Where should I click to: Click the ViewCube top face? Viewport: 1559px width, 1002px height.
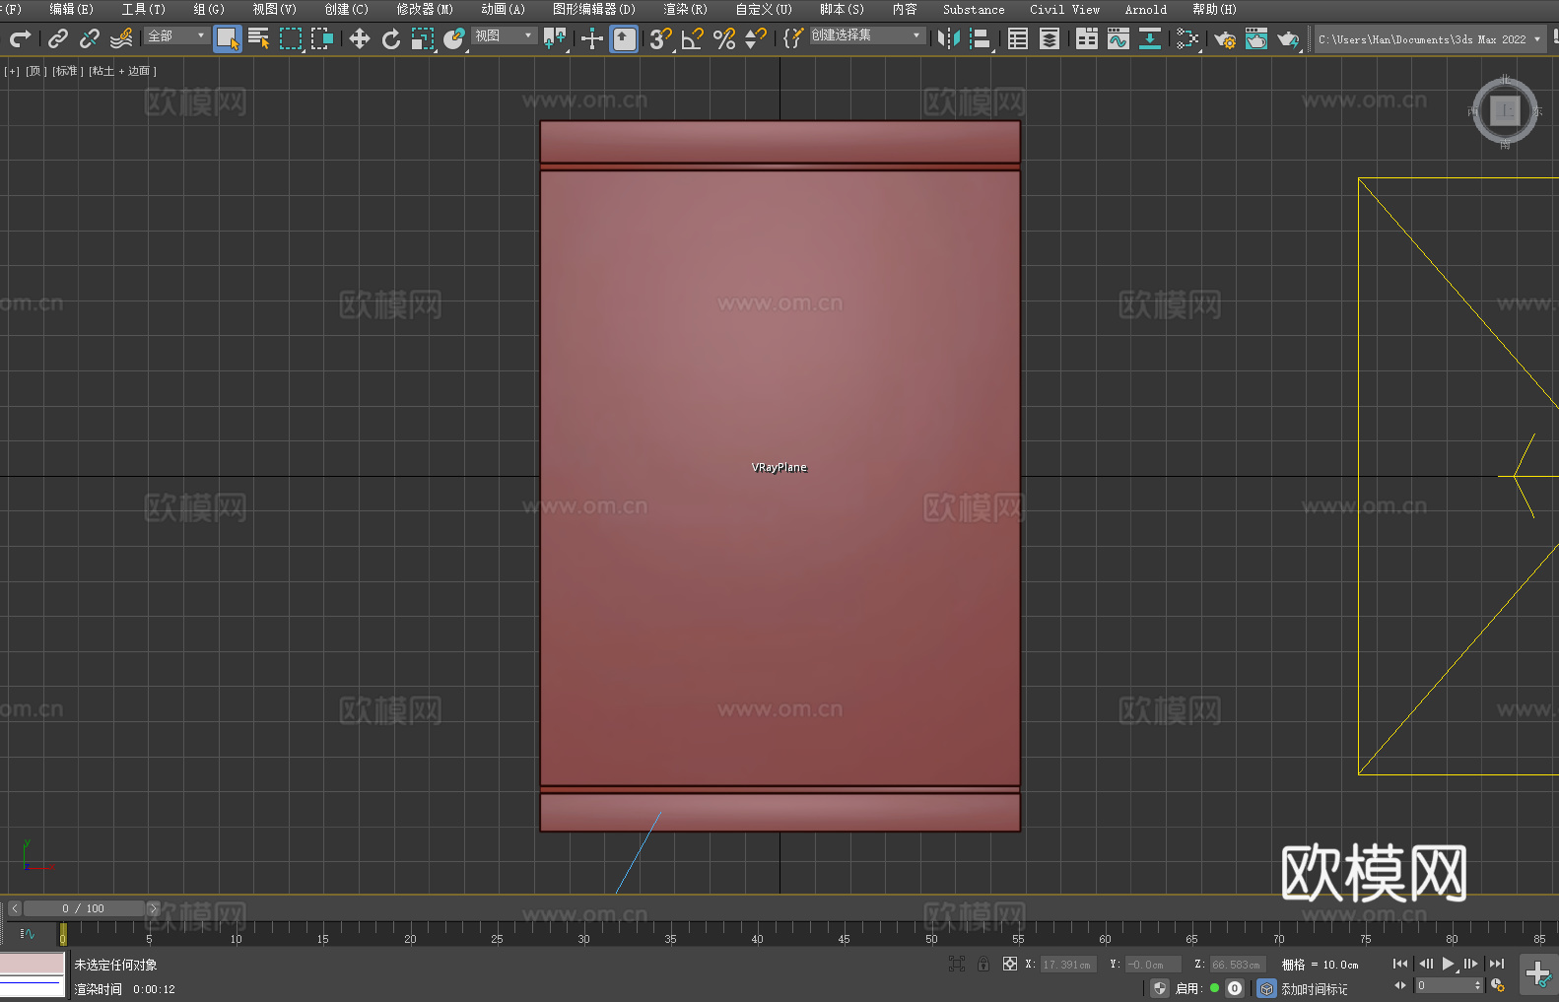click(x=1505, y=110)
